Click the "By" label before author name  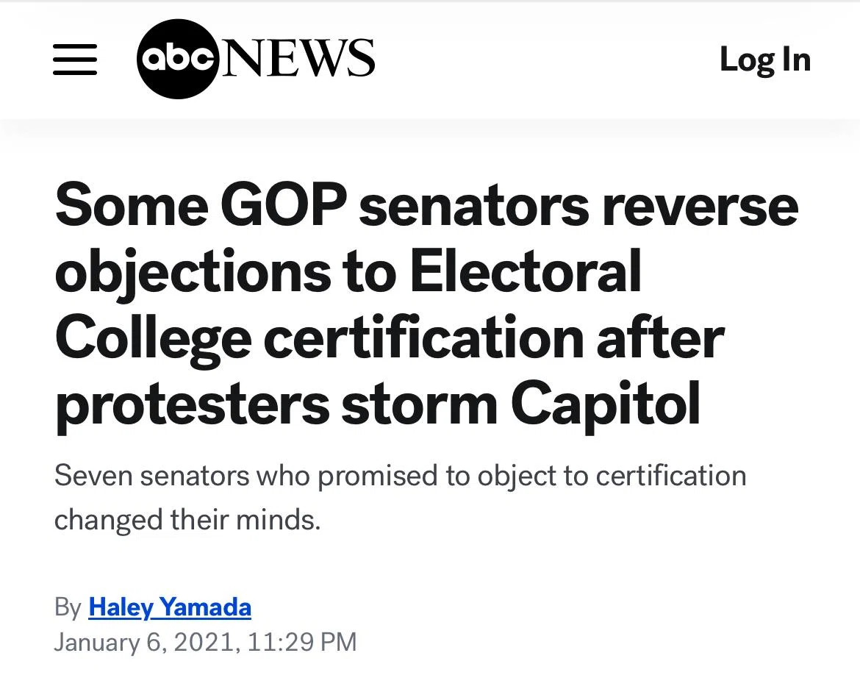click(68, 607)
